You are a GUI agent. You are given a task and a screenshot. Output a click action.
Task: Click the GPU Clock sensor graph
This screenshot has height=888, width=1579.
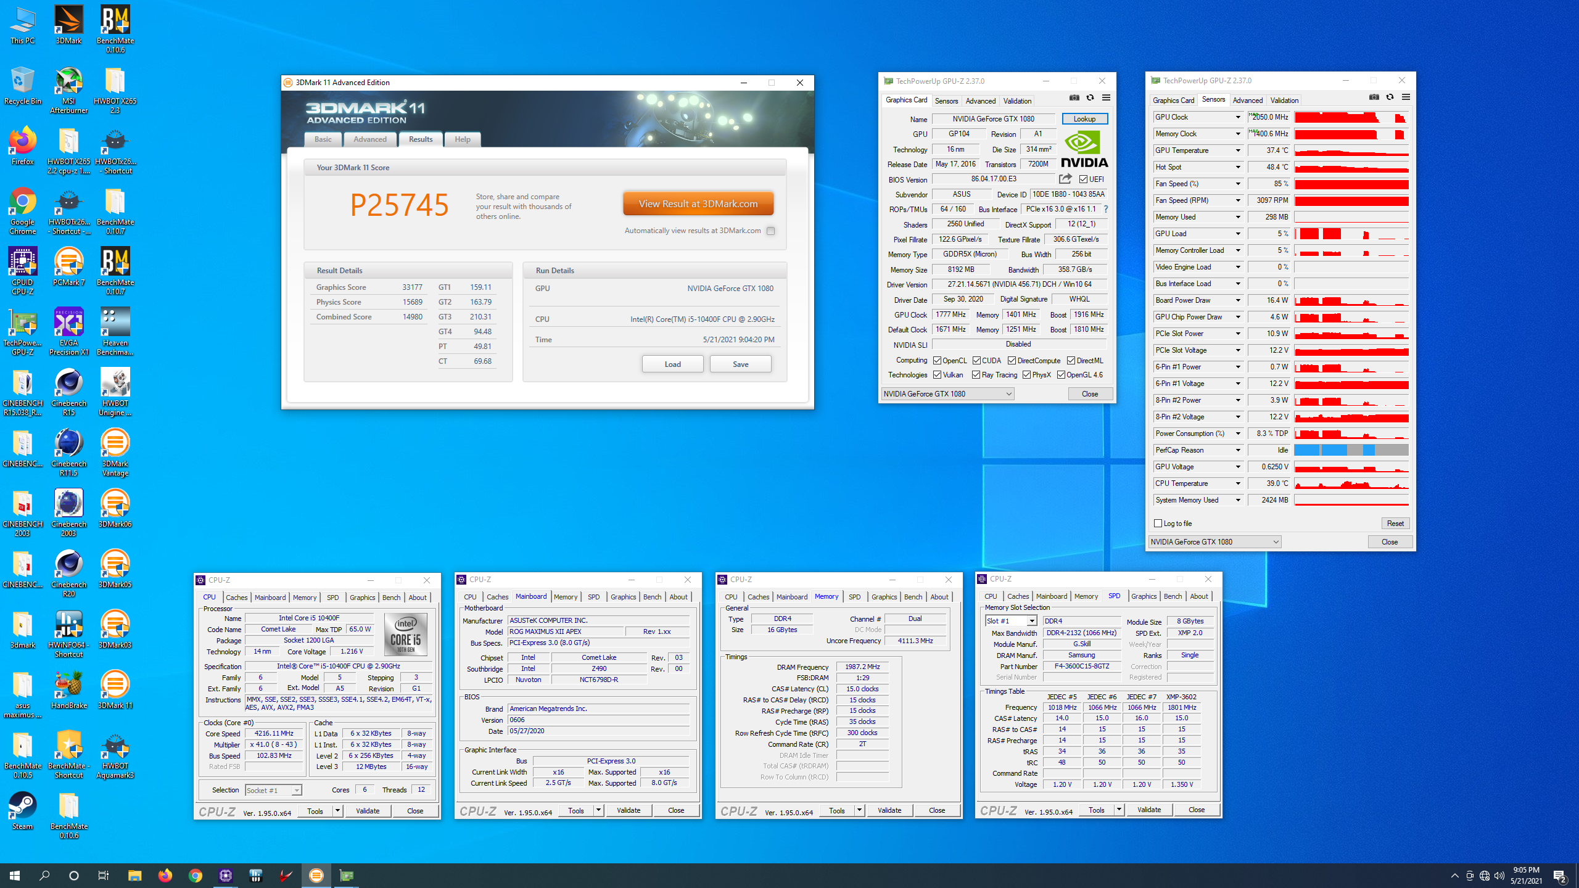point(1351,117)
